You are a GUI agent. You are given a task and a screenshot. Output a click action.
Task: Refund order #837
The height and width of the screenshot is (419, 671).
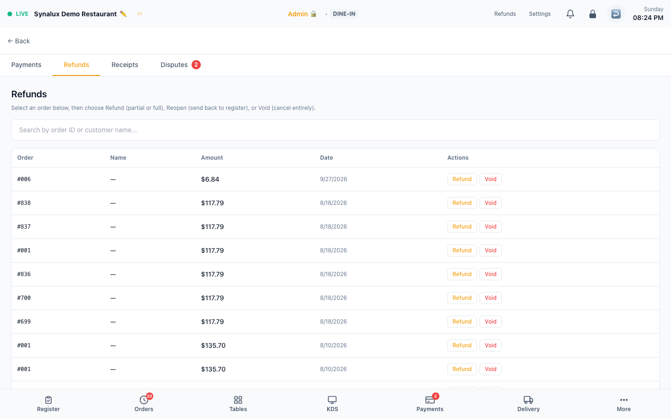pyautogui.click(x=462, y=227)
